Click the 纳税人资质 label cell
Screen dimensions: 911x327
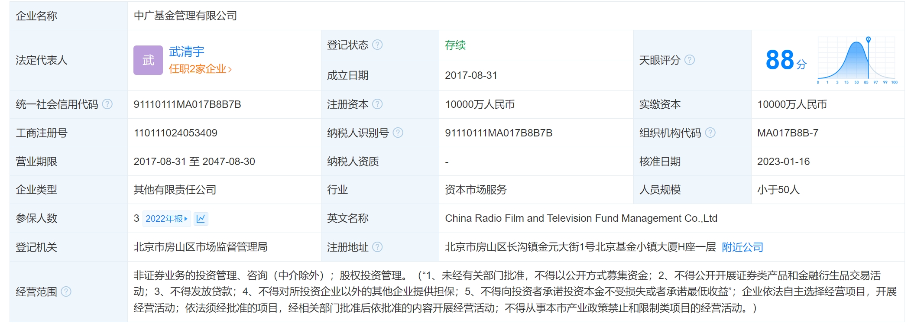coord(380,161)
